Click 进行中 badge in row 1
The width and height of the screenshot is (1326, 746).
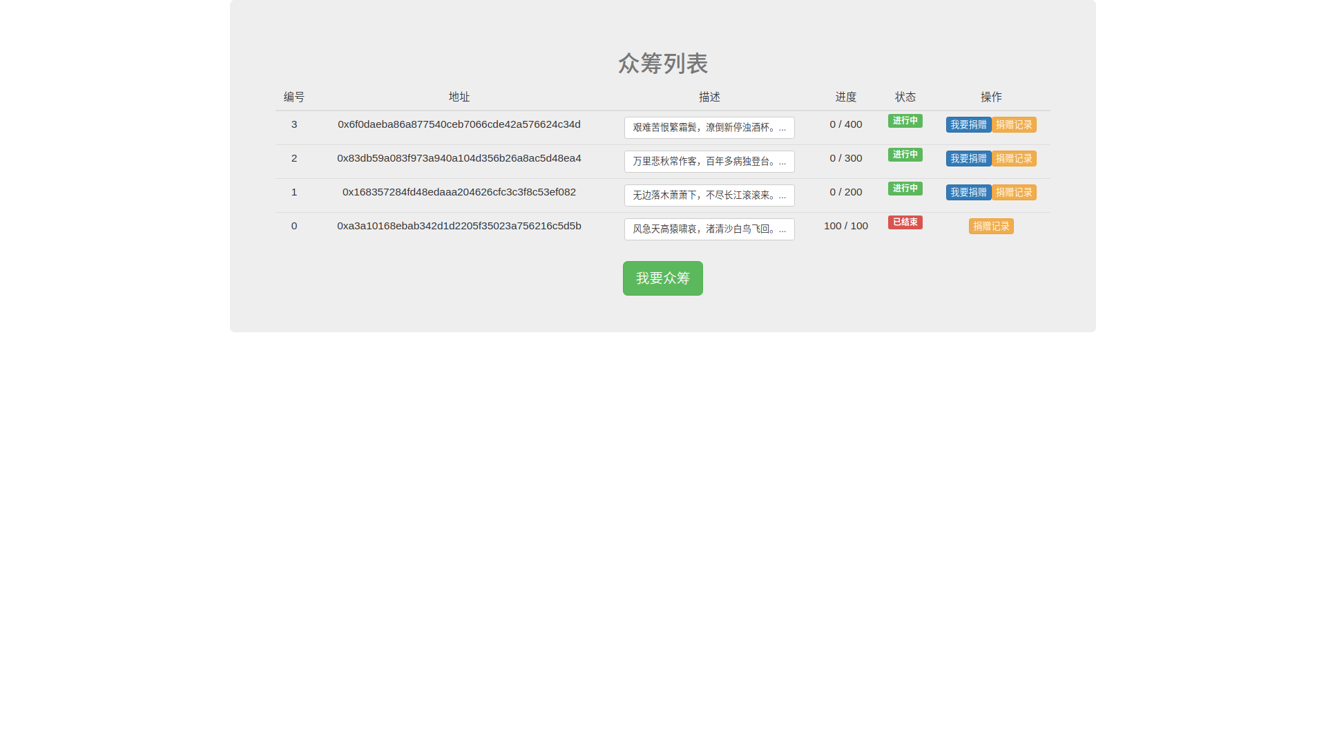coord(905,189)
